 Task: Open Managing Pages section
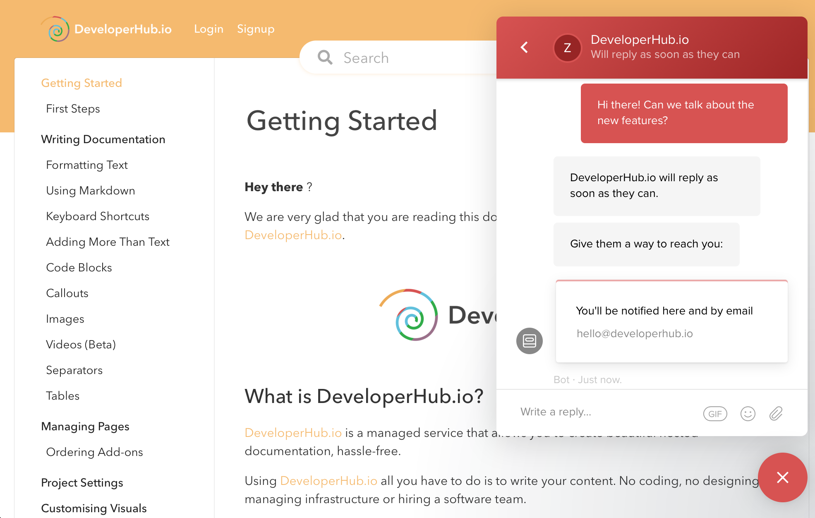(85, 426)
